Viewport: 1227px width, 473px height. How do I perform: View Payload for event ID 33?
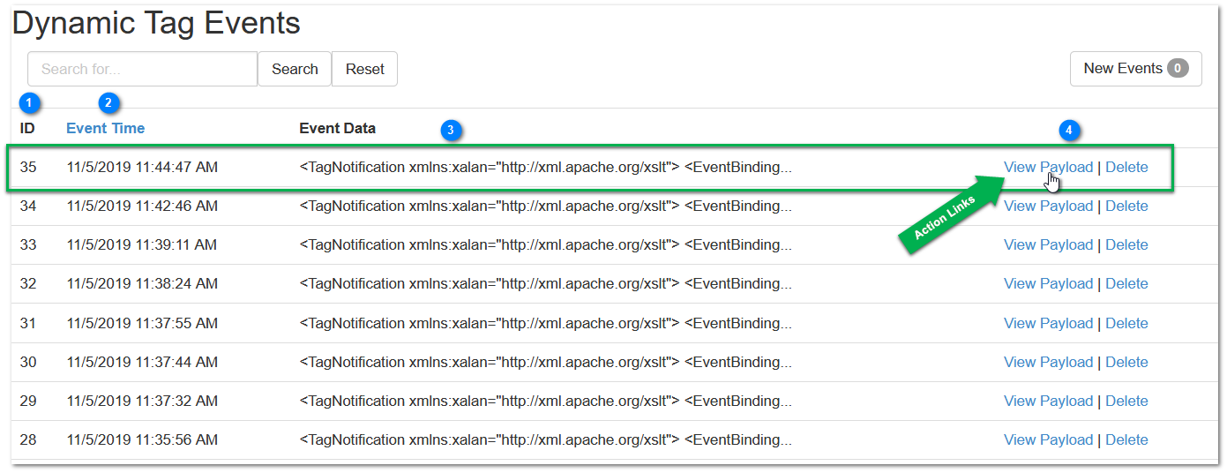point(1048,244)
